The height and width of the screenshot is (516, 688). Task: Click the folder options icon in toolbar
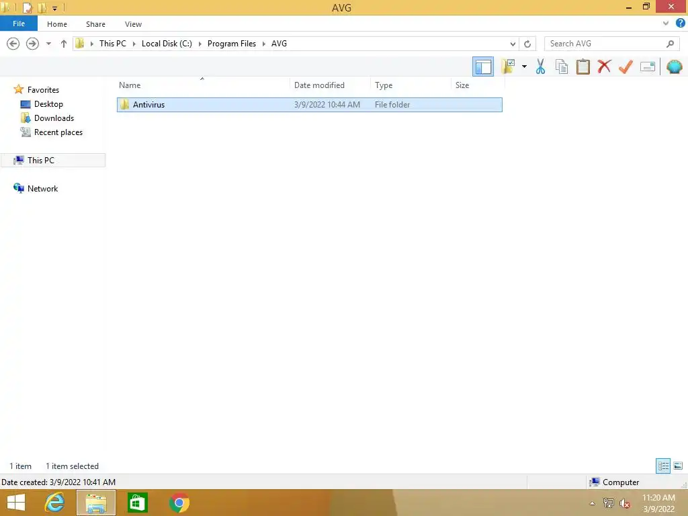click(x=508, y=67)
